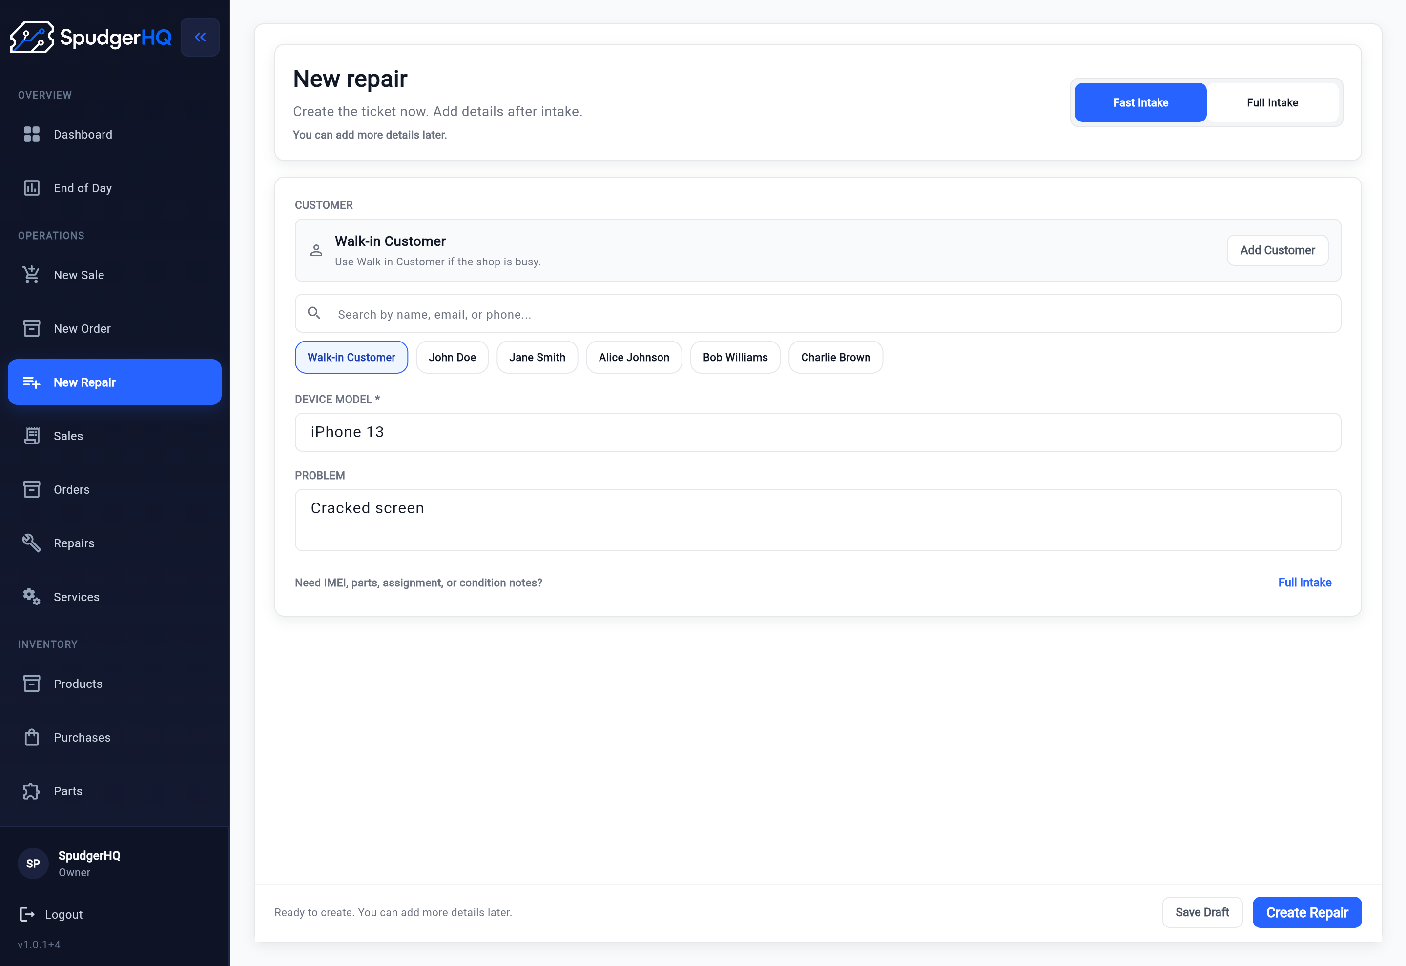Open the Repairs wrench icon
The width and height of the screenshot is (1406, 966).
pyautogui.click(x=31, y=543)
